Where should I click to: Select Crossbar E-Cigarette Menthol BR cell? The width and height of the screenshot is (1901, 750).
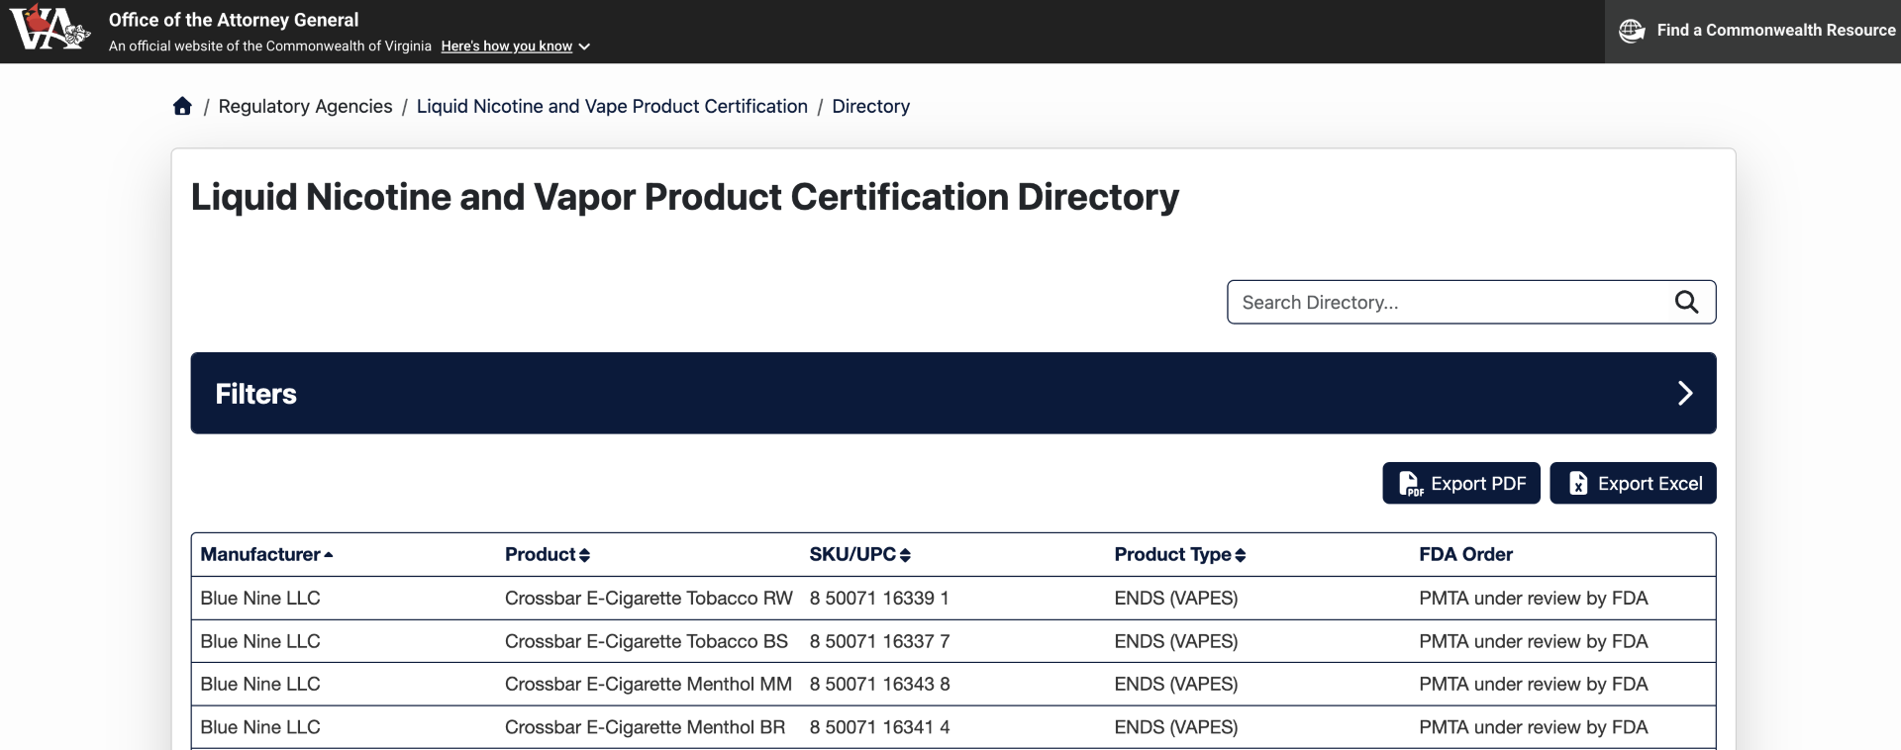645,727
